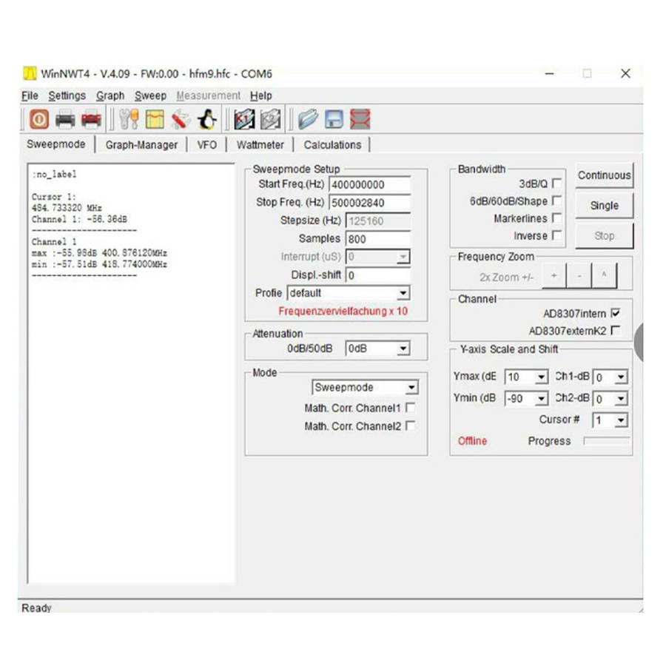Click the penguin icon in toolbar
Screen dimensions: 666x666
pyautogui.click(x=206, y=119)
